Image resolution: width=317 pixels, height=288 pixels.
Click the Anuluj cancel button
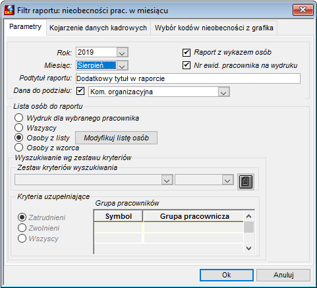[x=283, y=275]
